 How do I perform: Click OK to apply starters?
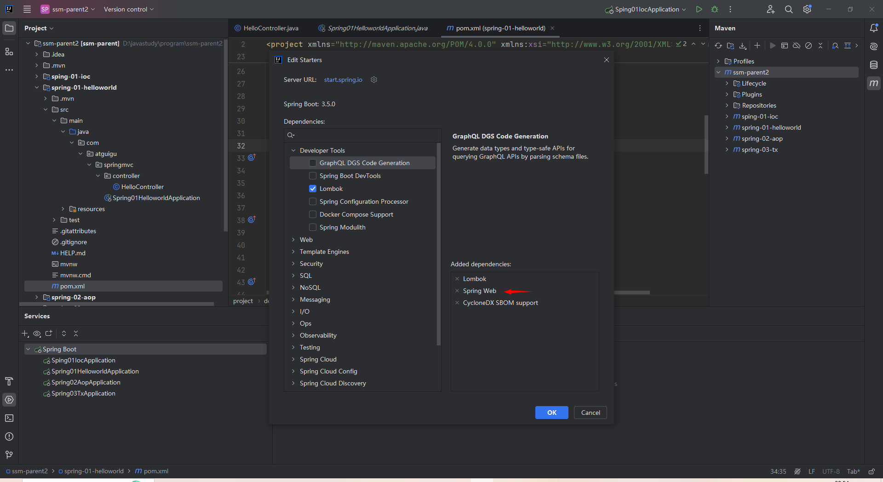pos(552,413)
